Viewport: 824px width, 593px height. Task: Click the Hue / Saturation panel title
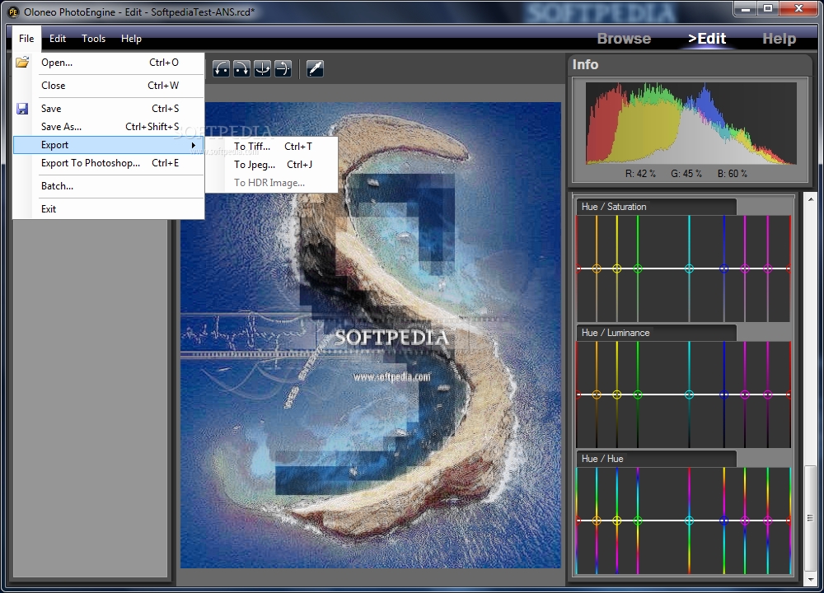614,207
